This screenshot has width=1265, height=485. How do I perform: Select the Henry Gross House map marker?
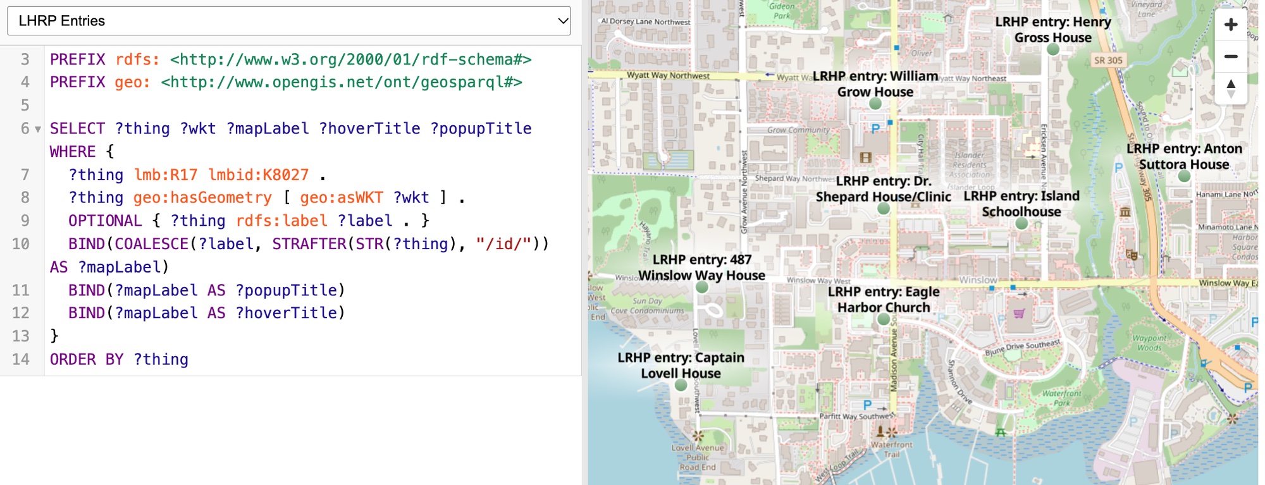[x=1053, y=49]
